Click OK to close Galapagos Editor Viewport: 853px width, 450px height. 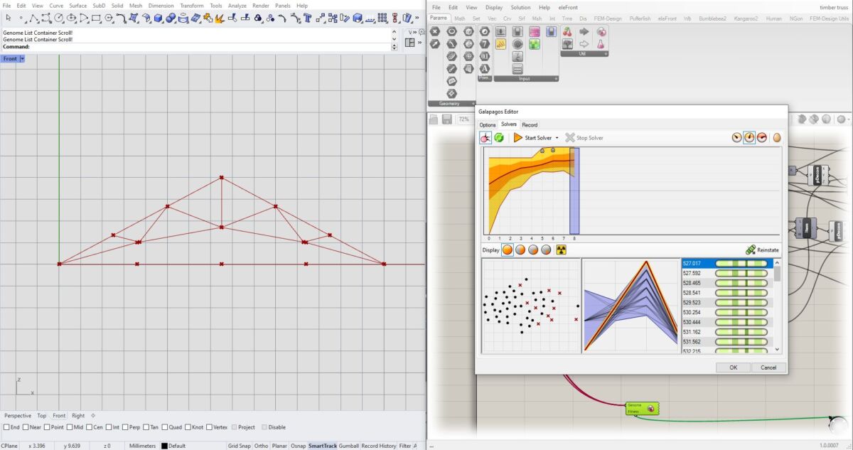click(x=733, y=368)
